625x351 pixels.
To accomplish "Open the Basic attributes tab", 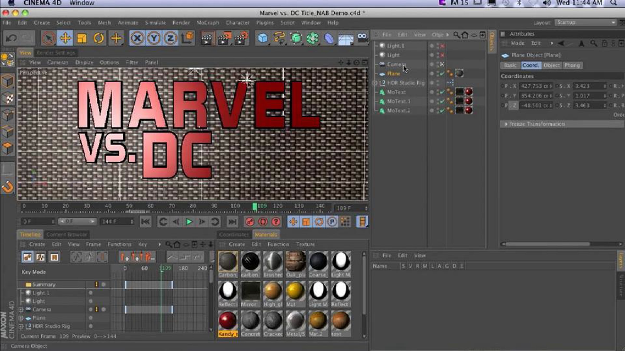I will coord(510,65).
